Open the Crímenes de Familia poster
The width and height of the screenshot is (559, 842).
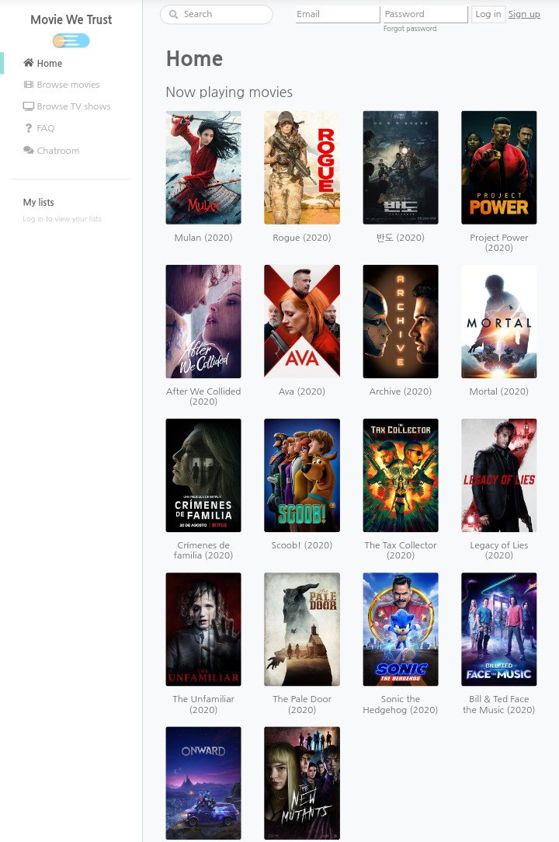[x=203, y=475]
